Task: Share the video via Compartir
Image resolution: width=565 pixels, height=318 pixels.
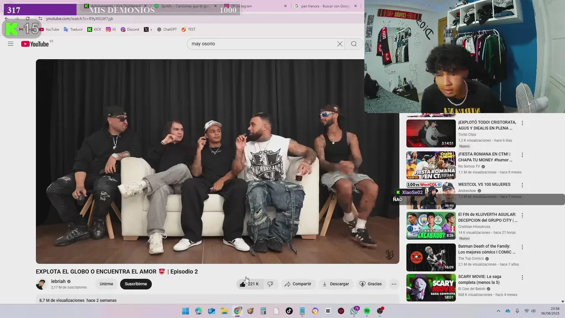Action: [x=298, y=284]
